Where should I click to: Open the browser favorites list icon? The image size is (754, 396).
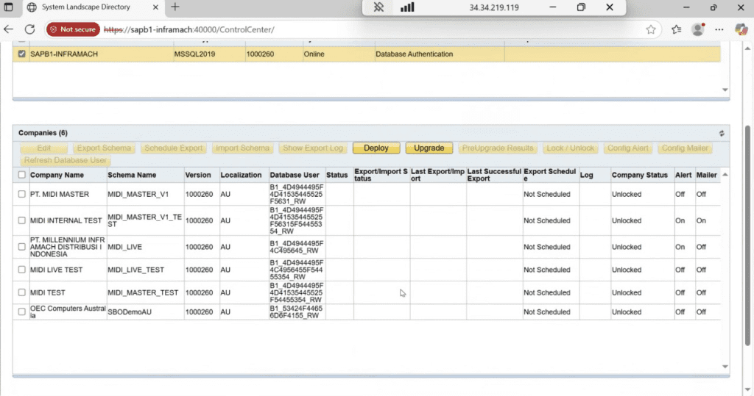click(677, 30)
